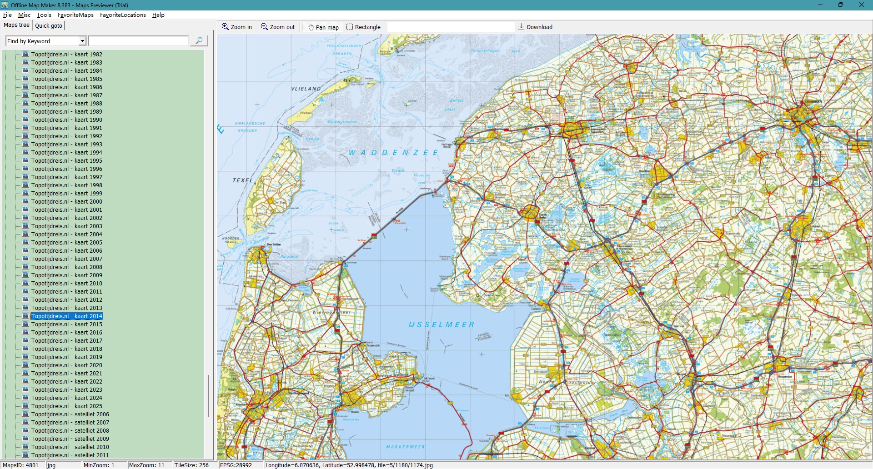873x469 pixels.
Task: Click the maps tree vertical scrollbar
Action: coord(208,395)
